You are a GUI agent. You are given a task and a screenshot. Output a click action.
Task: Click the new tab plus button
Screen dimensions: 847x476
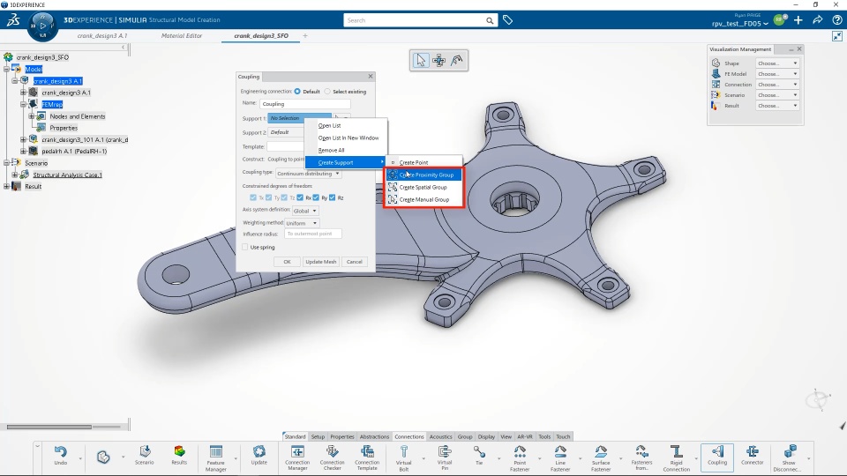tap(305, 35)
